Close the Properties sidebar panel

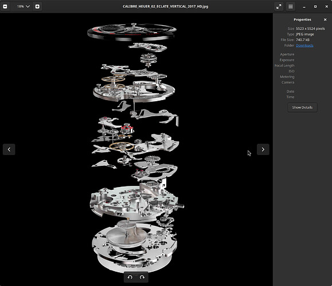325,19
